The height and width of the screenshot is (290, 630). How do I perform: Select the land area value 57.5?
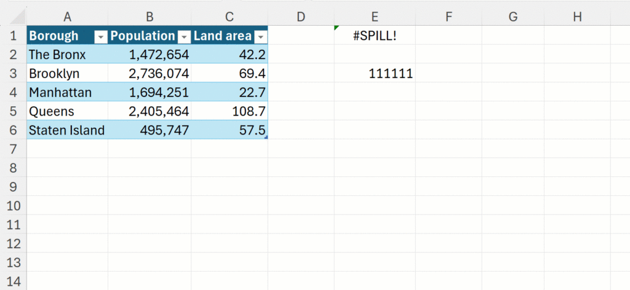[229, 130]
